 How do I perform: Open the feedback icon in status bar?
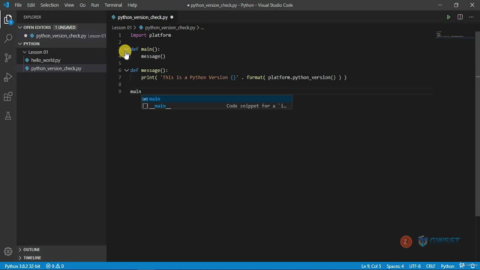coord(462,265)
